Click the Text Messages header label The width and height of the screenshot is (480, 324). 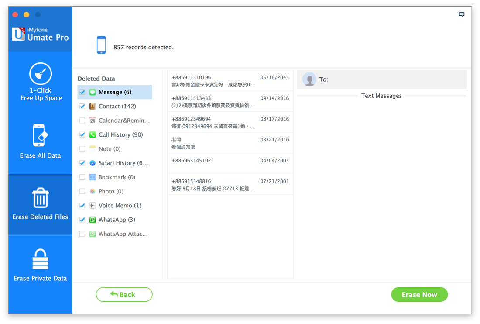point(381,96)
